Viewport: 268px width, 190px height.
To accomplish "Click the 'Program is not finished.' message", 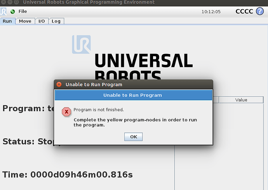I will tap(99, 110).
